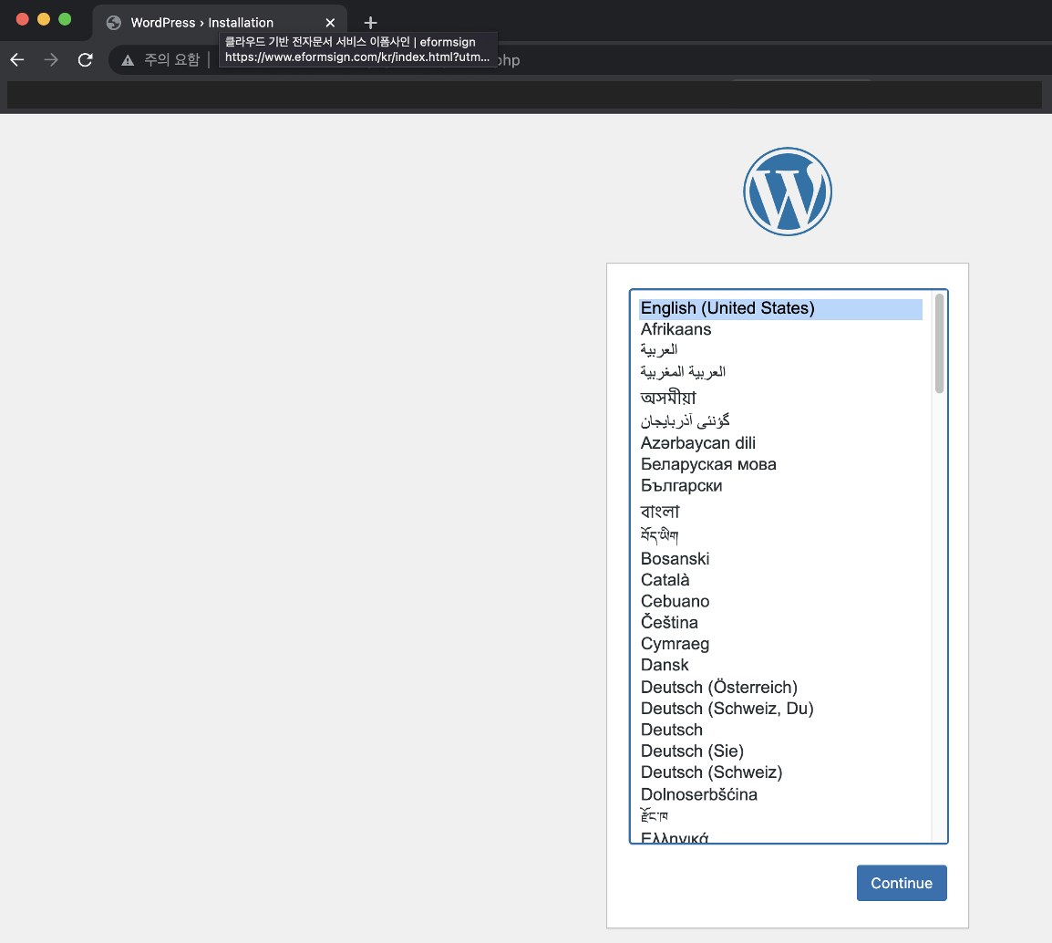Viewport: 1052px width, 943px height.
Task: Select Afrikaans in the language list
Action: click(781, 329)
